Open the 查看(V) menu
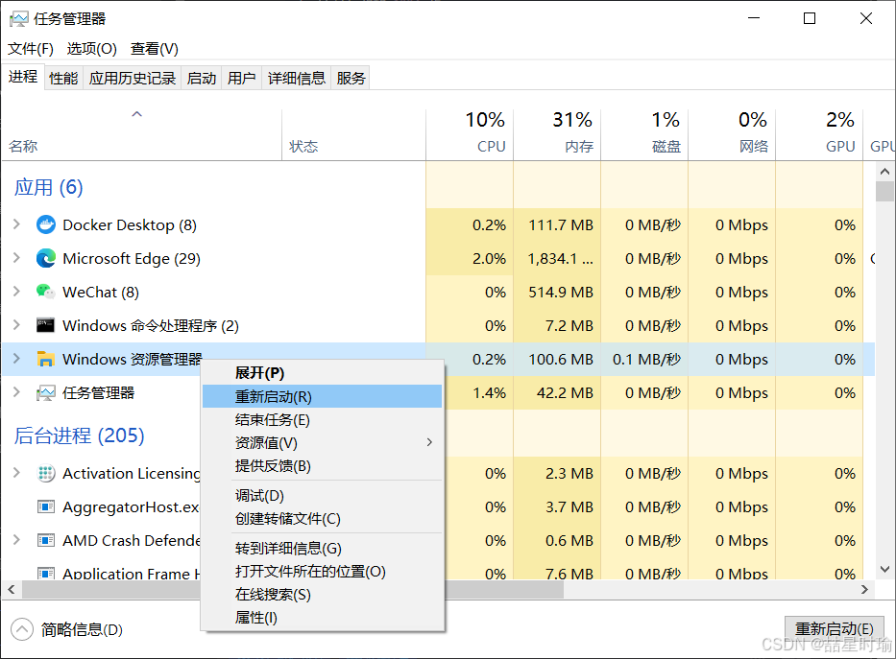Viewport: 896px width, 659px height. click(155, 49)
